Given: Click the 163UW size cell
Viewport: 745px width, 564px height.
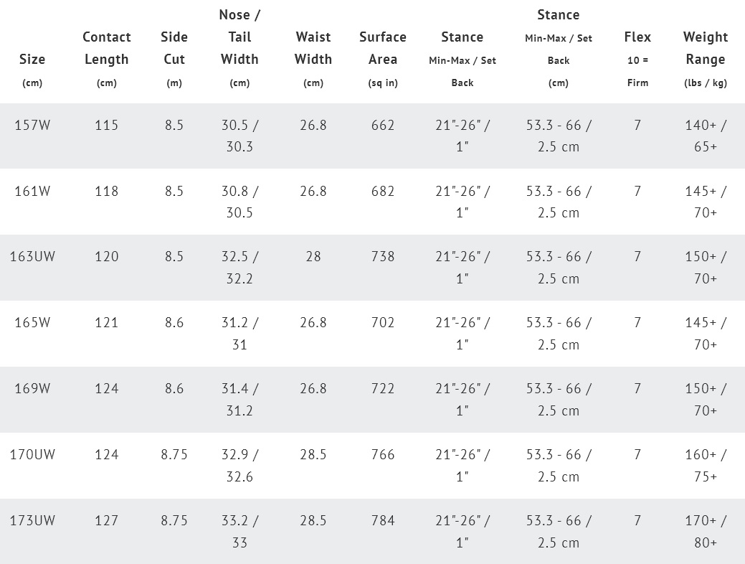Looking at the screenshot, I should (32, 257).
